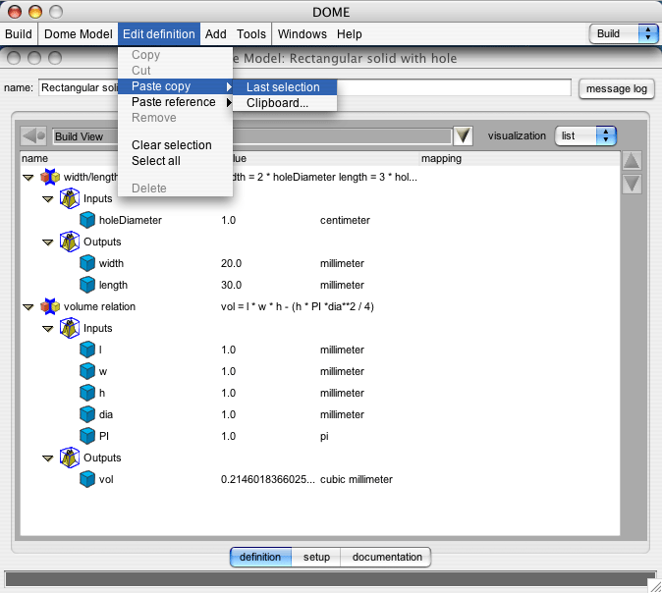
Task: Click the cube icon for parameter h
Action: click(x=87, y=393)
